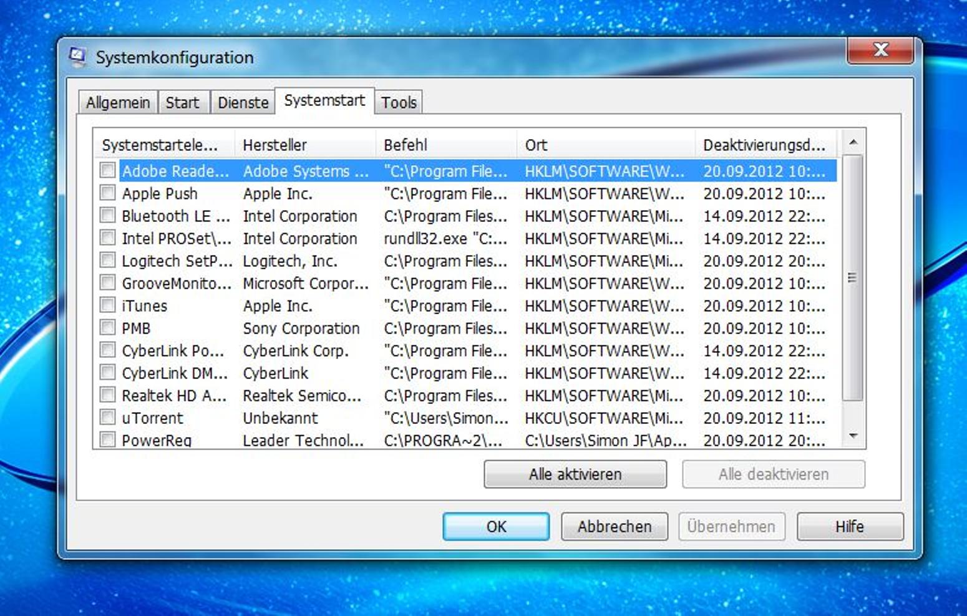967x616 pixels.
Task: Open the Start tab
Action: 183,102
